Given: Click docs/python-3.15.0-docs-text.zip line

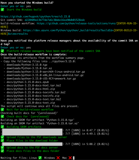Looking at the screenshot, I should (x=31, y=103).
